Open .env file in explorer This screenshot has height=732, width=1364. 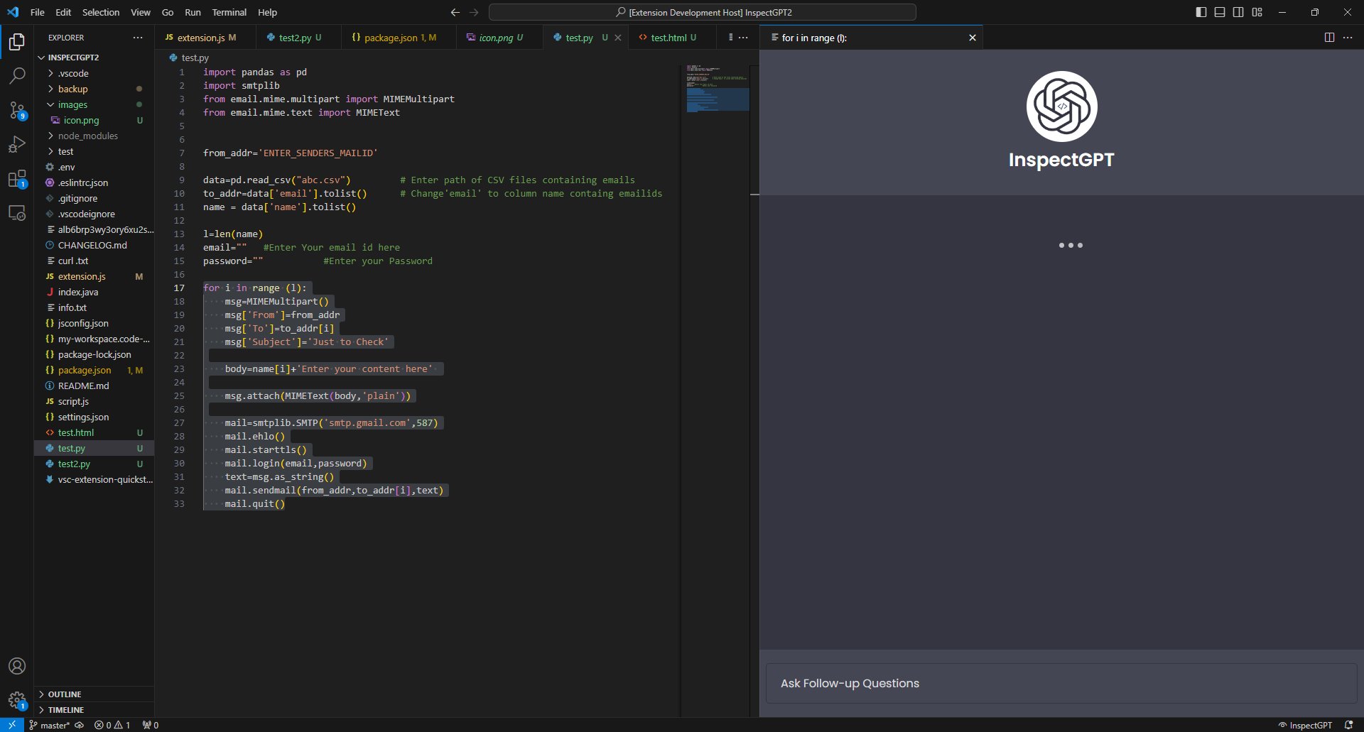pos(95,167)
